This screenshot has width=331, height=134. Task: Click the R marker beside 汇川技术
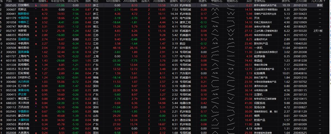point(36,86)
